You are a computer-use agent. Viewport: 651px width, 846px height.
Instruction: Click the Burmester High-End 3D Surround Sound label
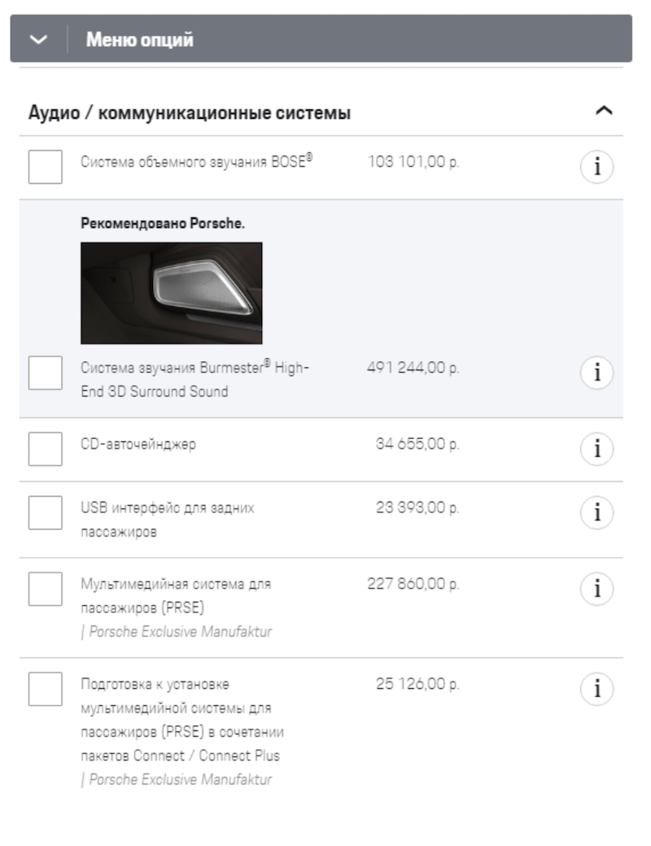(194, 379)
